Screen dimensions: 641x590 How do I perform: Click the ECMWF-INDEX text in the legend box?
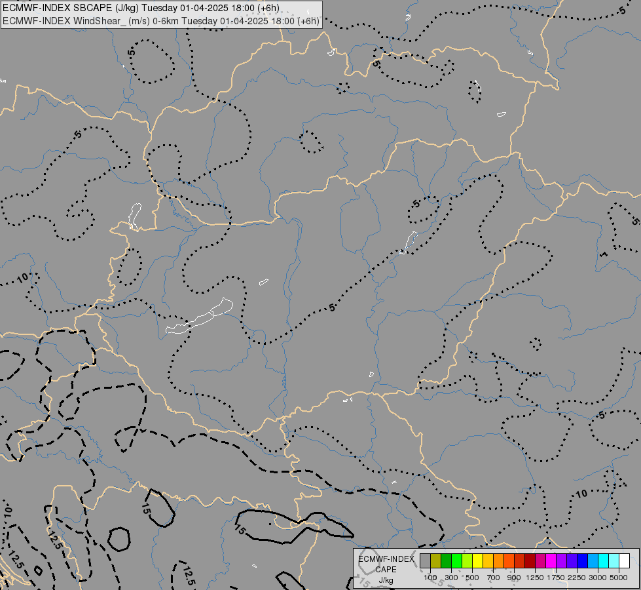[386, 559]
